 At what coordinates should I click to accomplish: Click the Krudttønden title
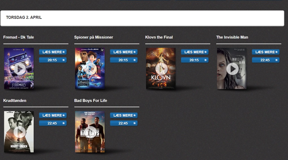point(15,101)
